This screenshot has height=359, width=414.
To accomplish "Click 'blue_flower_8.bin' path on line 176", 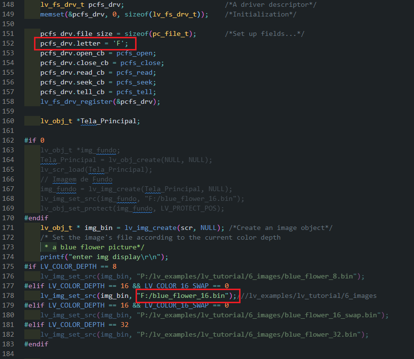I will (x=319, y=276).
